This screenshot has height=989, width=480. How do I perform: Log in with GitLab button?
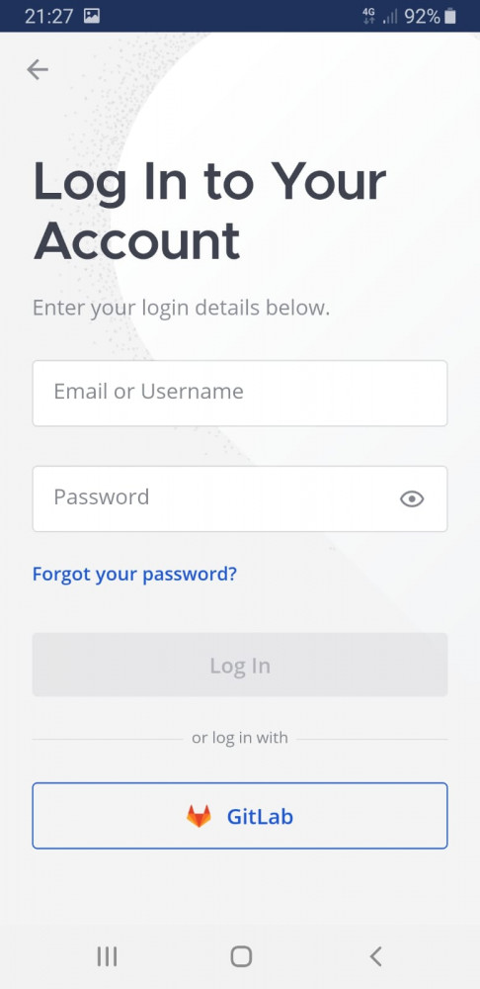tap(240, 816)
